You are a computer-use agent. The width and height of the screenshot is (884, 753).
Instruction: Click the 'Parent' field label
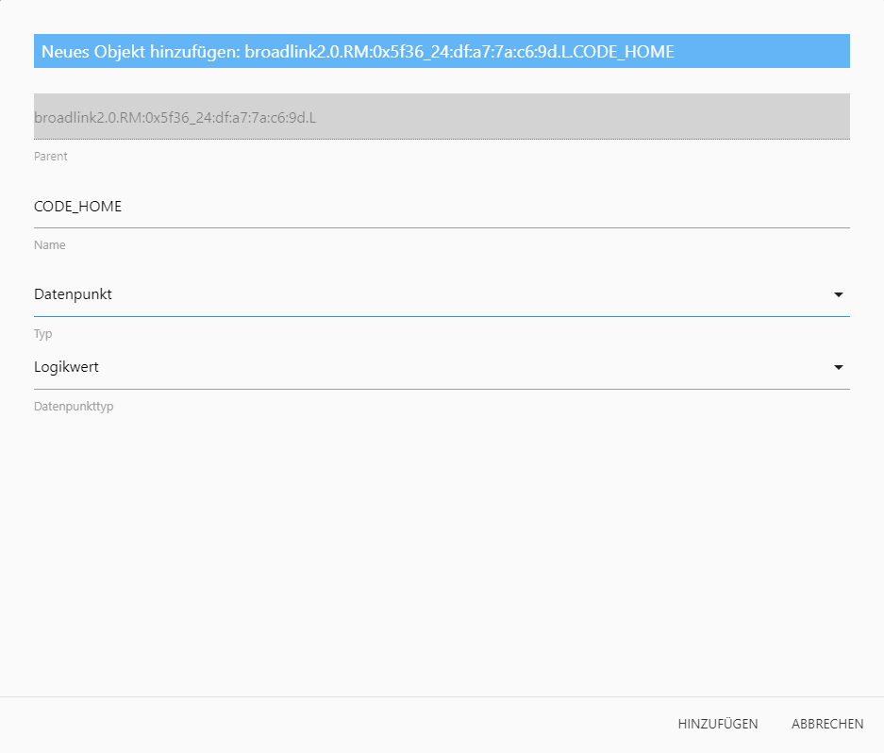51,157
